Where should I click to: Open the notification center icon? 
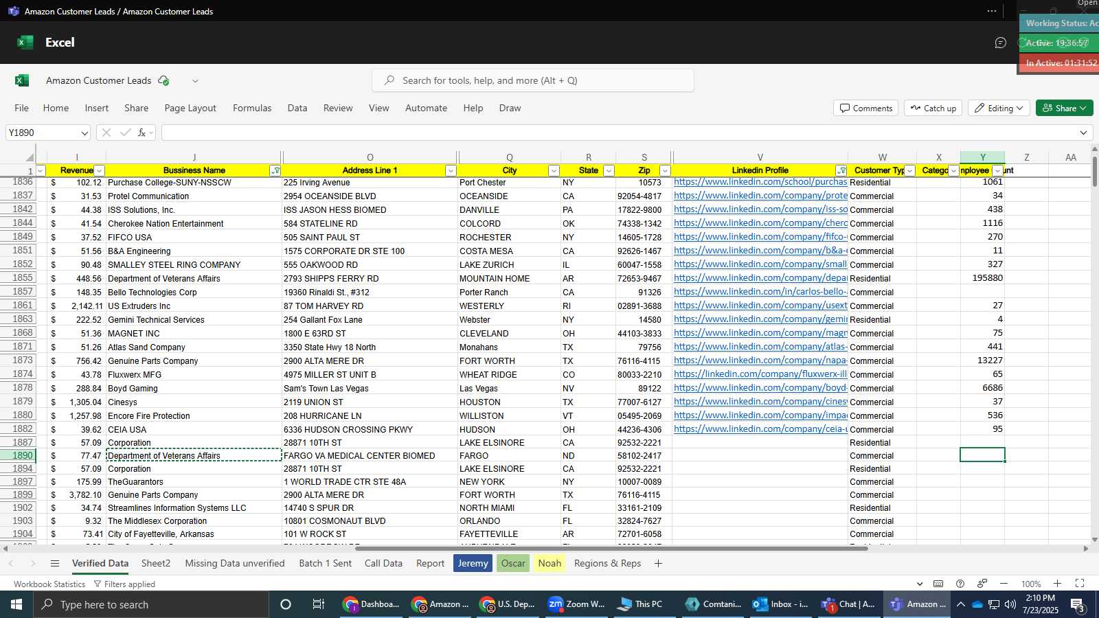coord(1078,604)
